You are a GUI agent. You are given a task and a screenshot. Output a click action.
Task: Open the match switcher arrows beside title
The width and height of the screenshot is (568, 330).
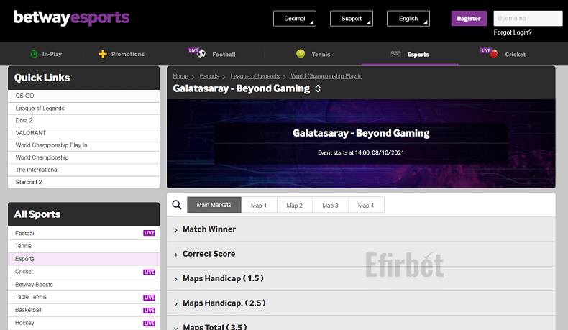click(x=318, y=88)
